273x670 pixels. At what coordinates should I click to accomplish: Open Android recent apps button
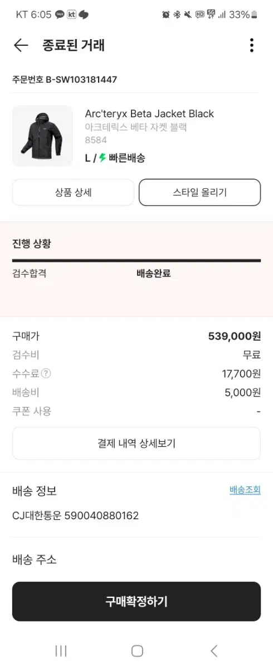(61, 650)
